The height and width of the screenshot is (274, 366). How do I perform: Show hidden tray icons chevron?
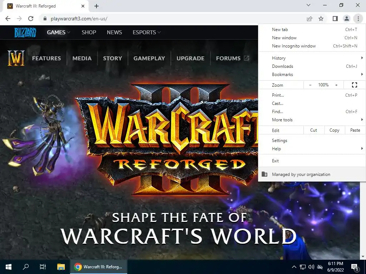coord(294,267)
